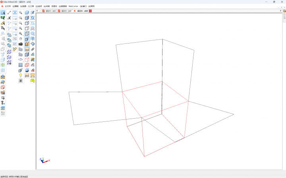The height and width of the screenshot is (178, 286).
Task: Select the diagonal ruler measure tool
Action: point(15,49)
